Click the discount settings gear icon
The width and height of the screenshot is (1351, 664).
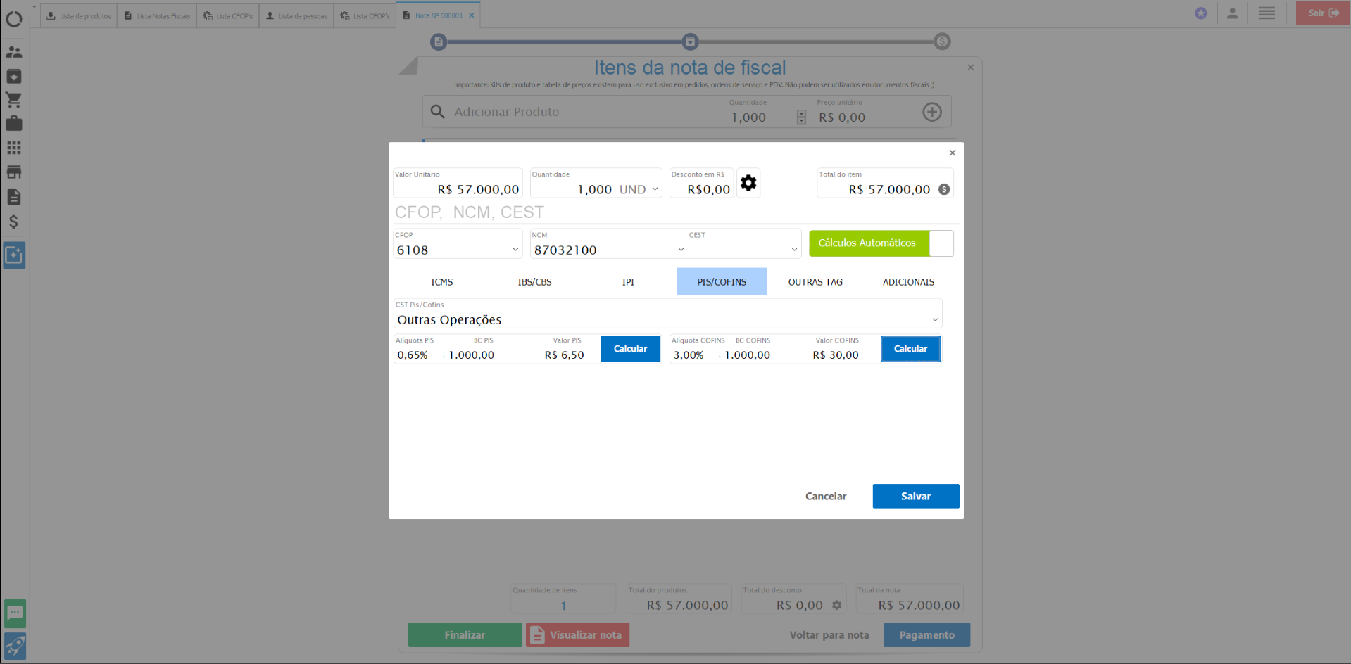(748, 183)
